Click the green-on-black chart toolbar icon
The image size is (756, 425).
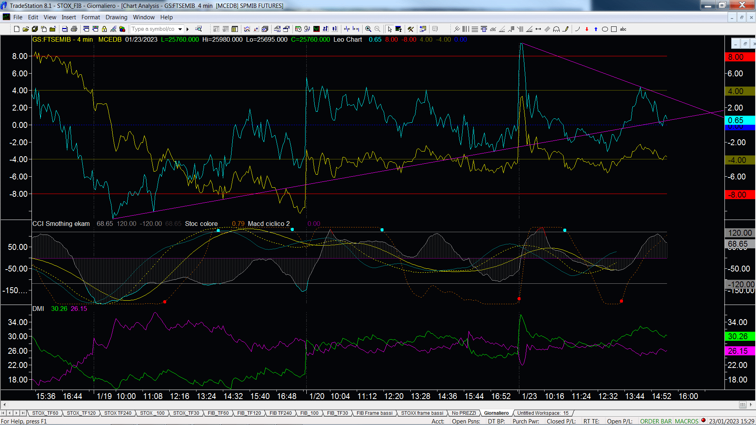click(x=316, y=29)
